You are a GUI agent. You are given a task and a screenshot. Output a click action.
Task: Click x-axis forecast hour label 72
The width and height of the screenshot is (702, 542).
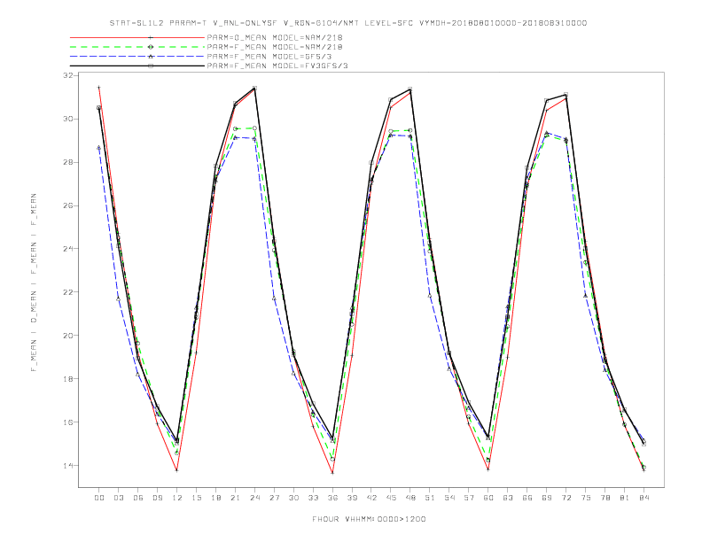(x=565, y=498)
